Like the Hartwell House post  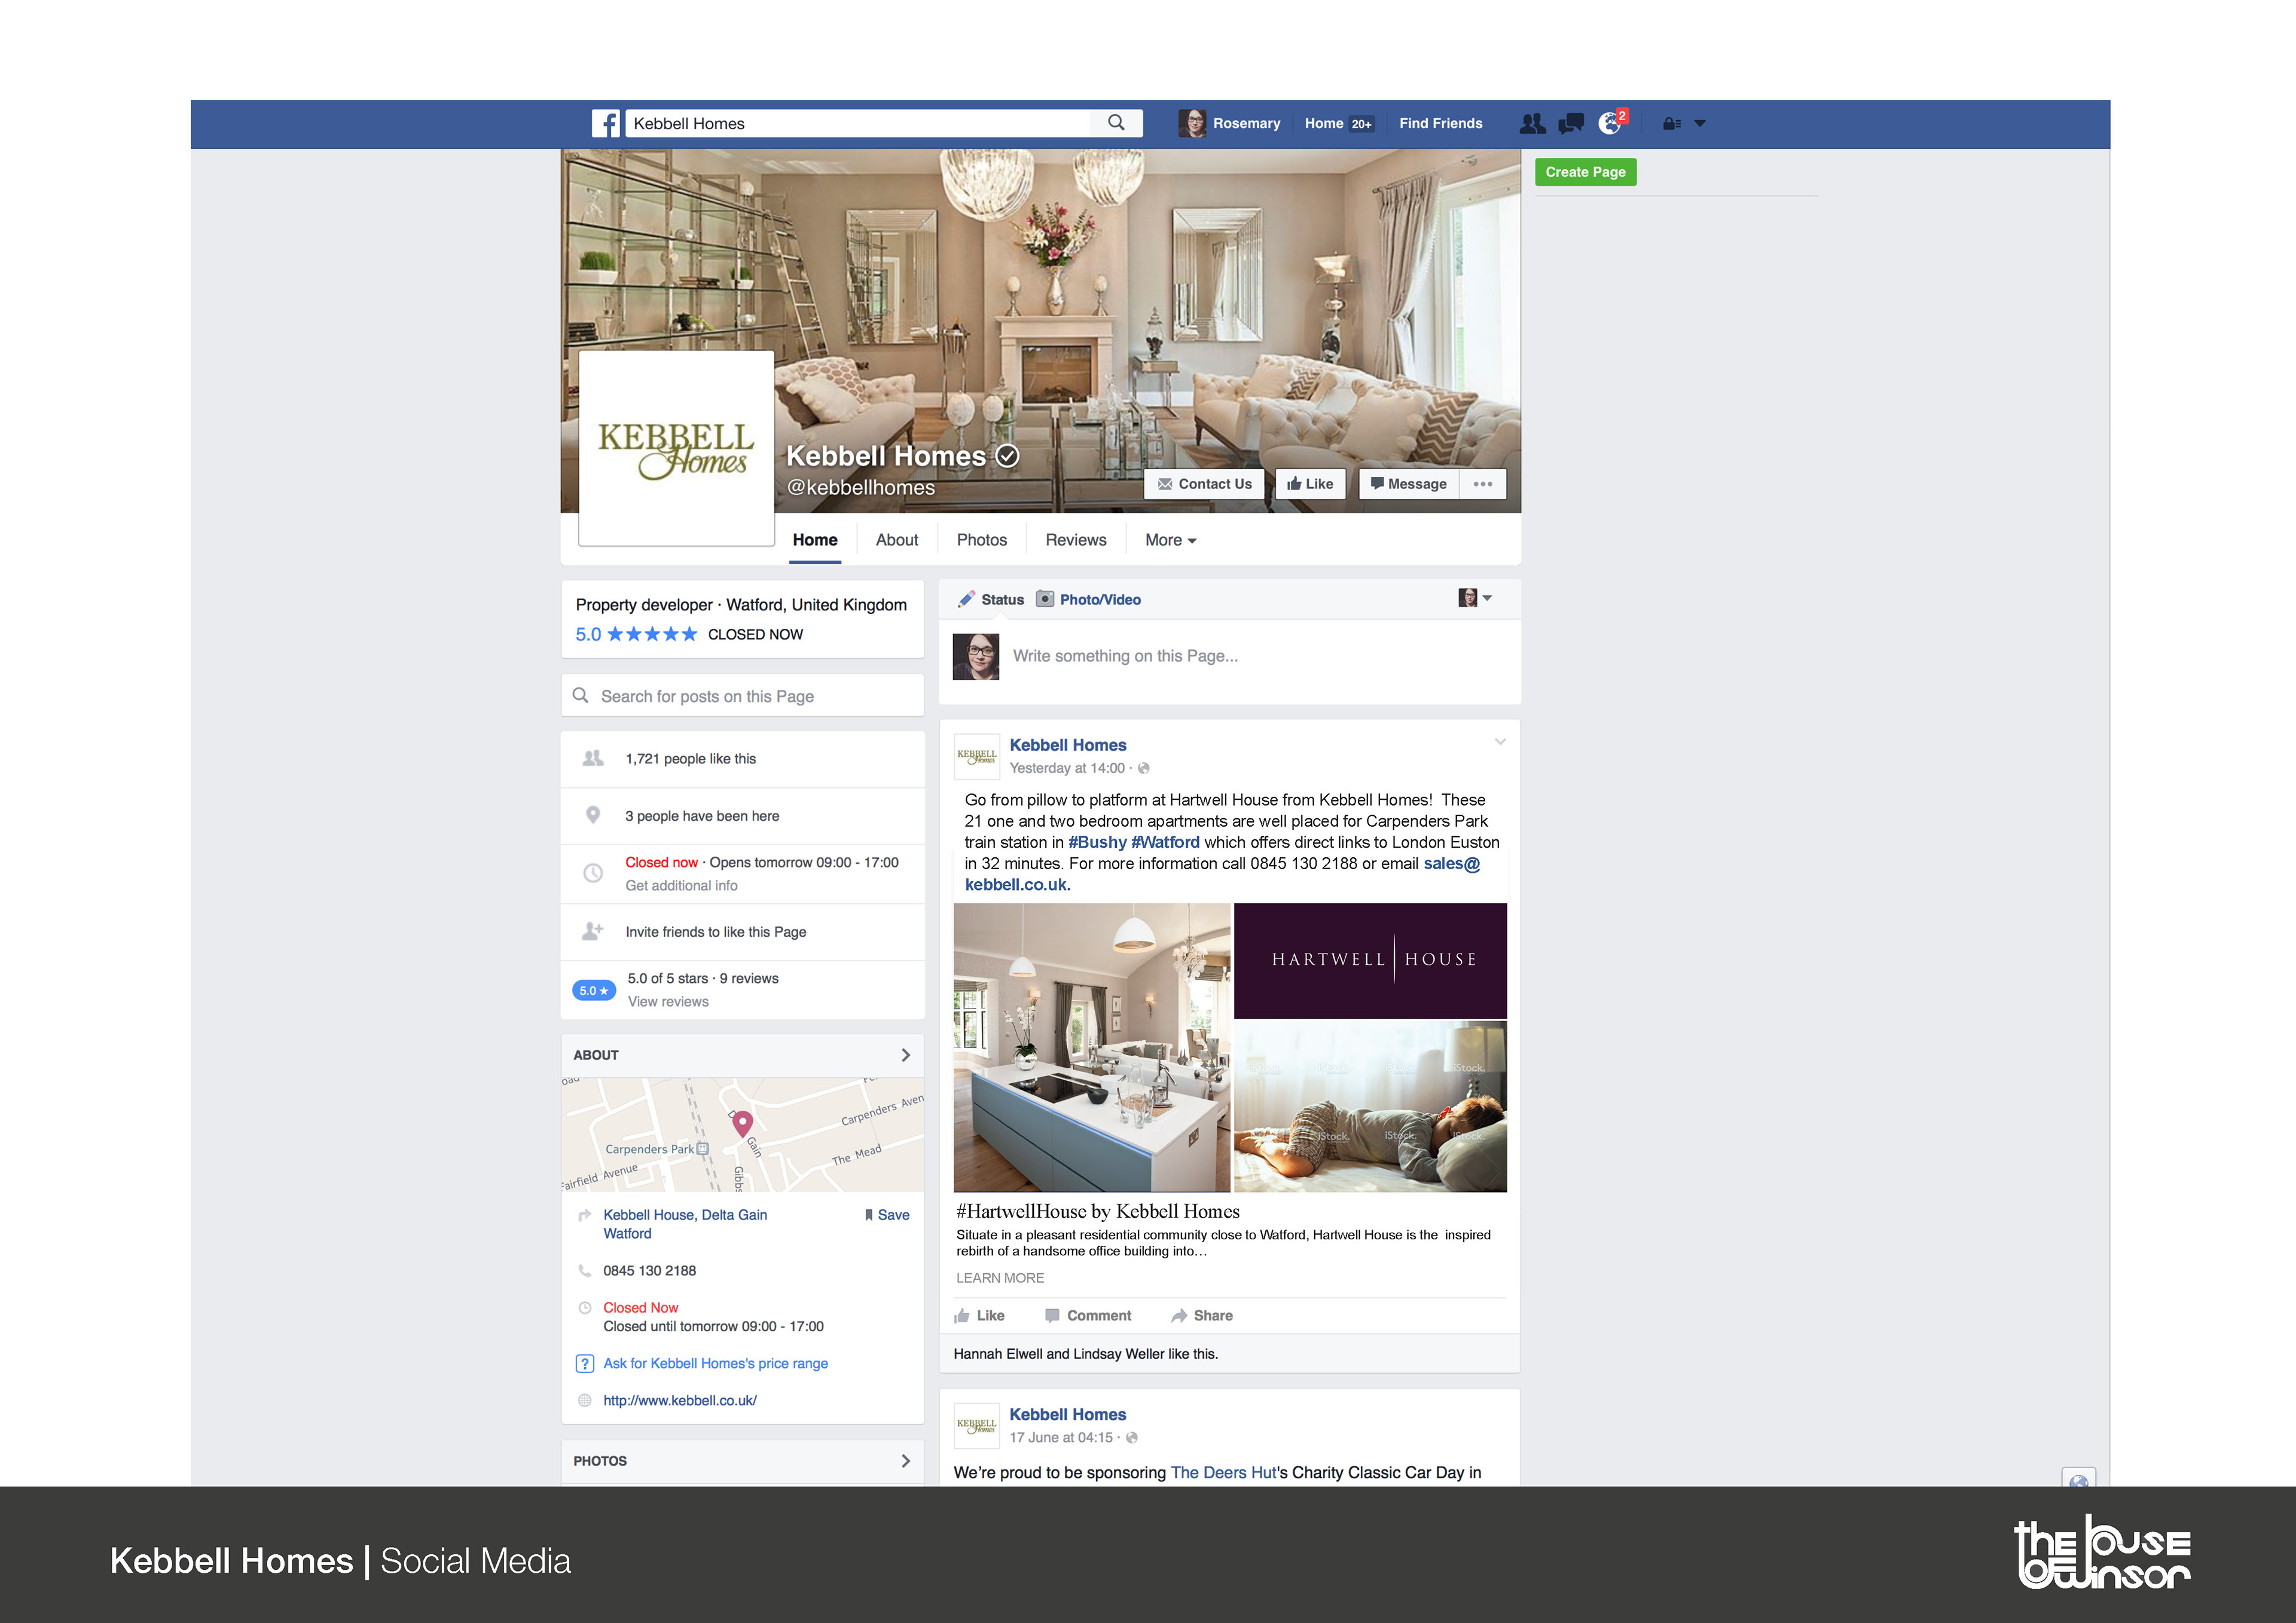click(979, 1315)
